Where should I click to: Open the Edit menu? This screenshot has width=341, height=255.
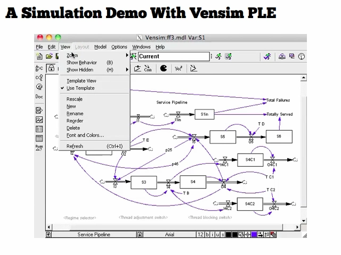click(52, 47)
